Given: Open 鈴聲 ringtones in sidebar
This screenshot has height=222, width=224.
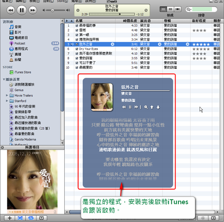Looking at the screenshot, I should coord(15,60).
